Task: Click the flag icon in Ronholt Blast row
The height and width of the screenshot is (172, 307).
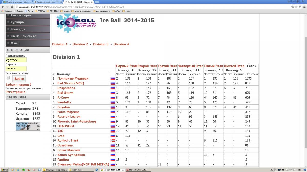Action: point(112,140)
